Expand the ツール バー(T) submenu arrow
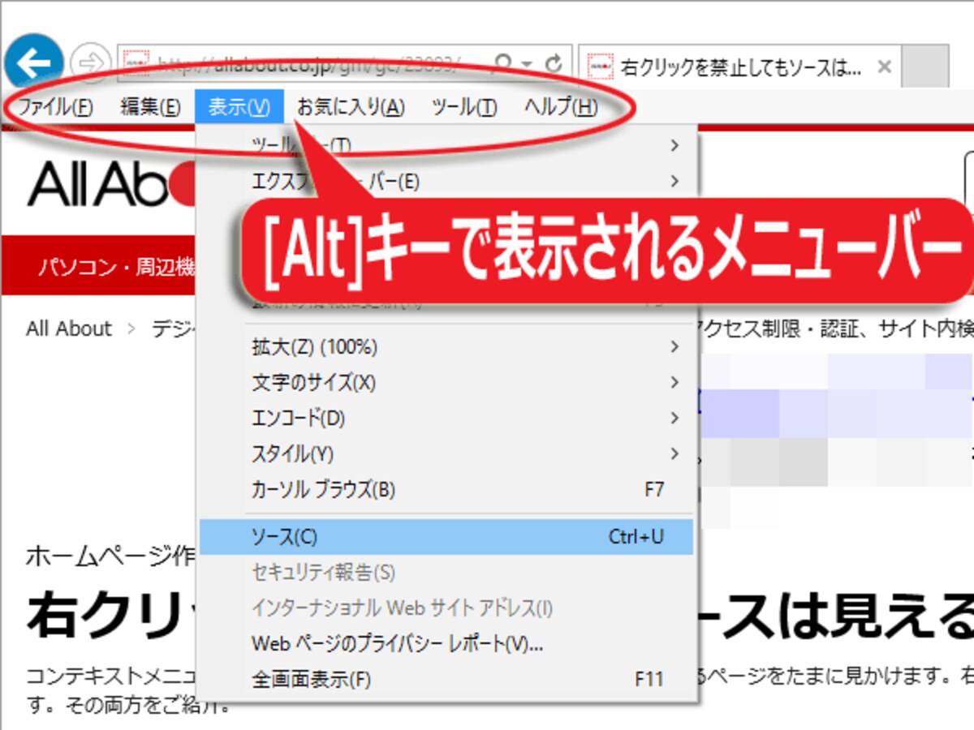This screenshot has width=974, height=730. pos(674,146)
